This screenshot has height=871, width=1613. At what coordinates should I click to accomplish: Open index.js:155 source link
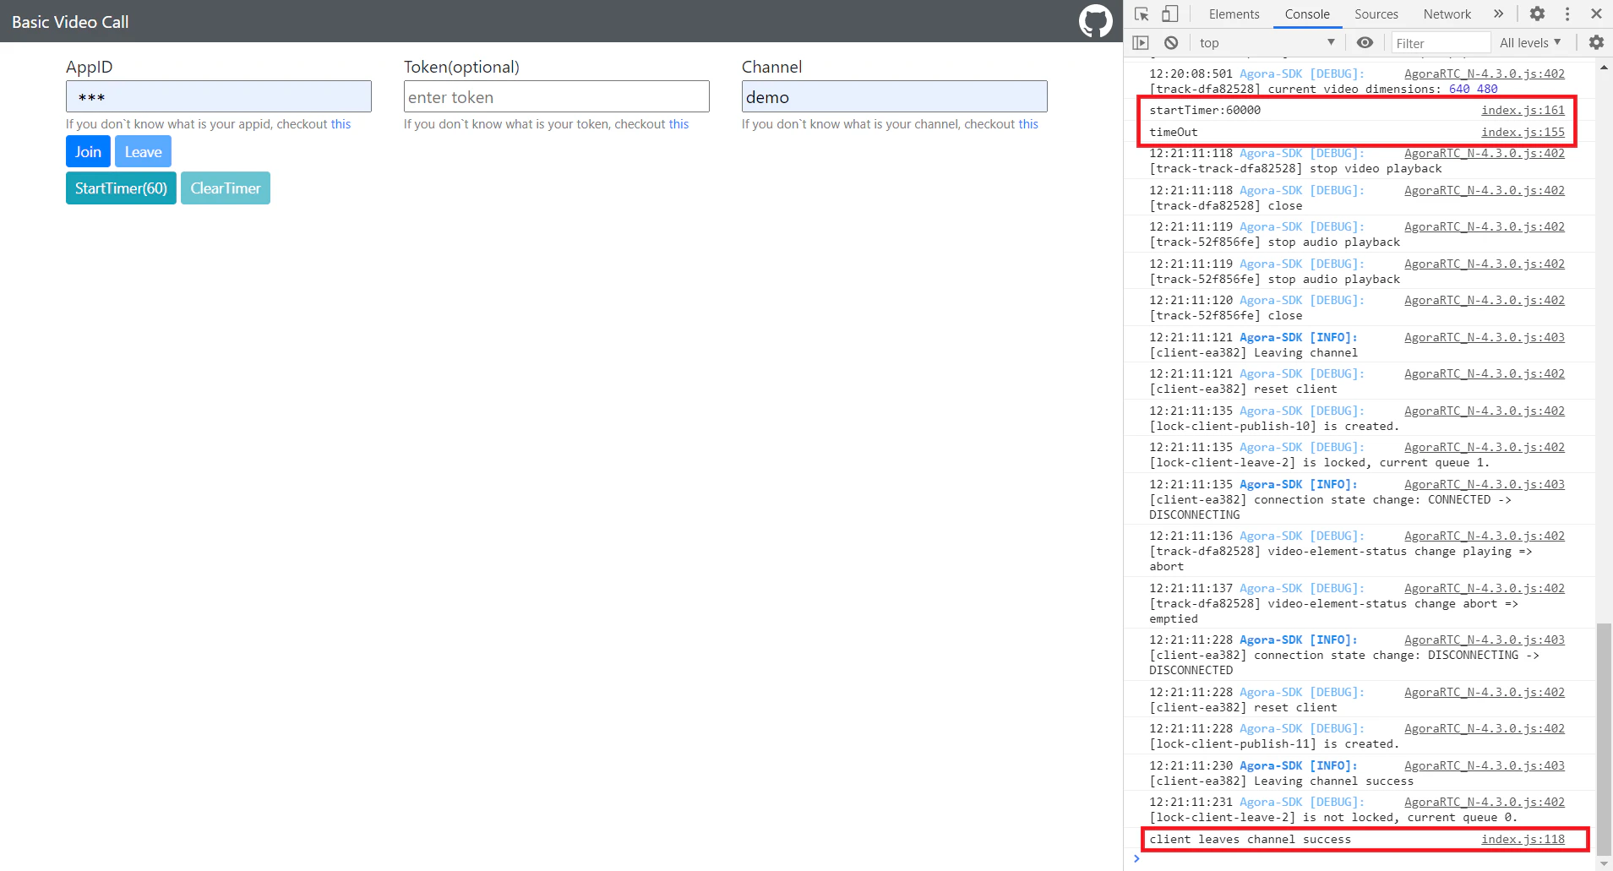tap(1523, 132)
